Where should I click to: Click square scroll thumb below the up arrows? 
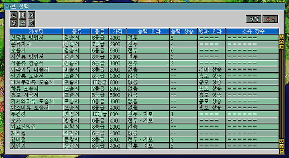pos(281,47)
